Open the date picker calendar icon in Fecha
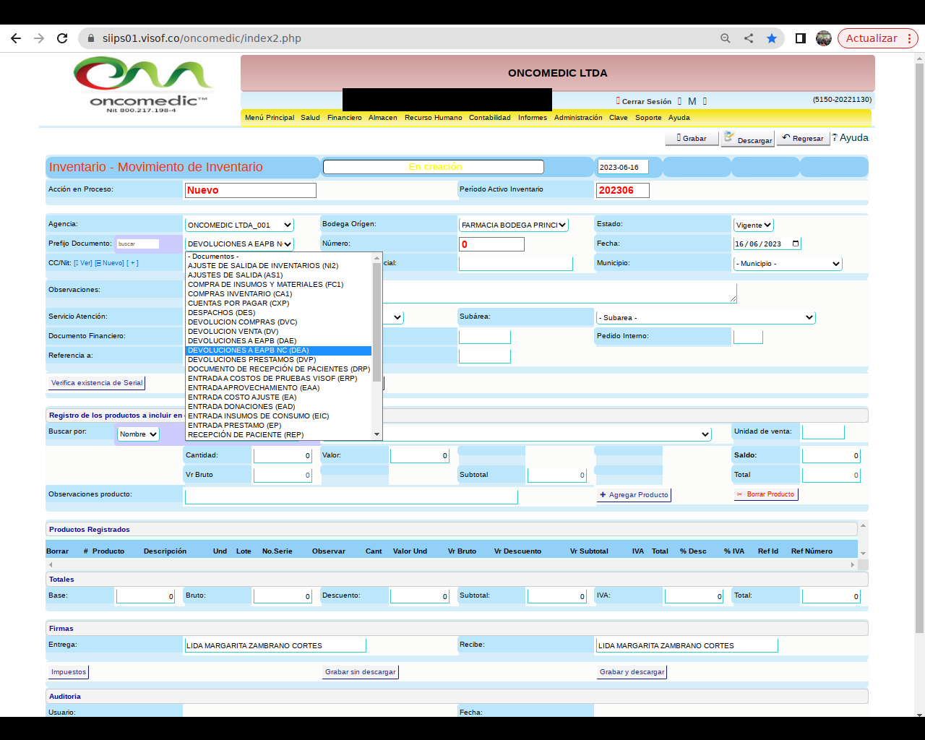Screen dimensions: 925x740 (x=796, y=244)
